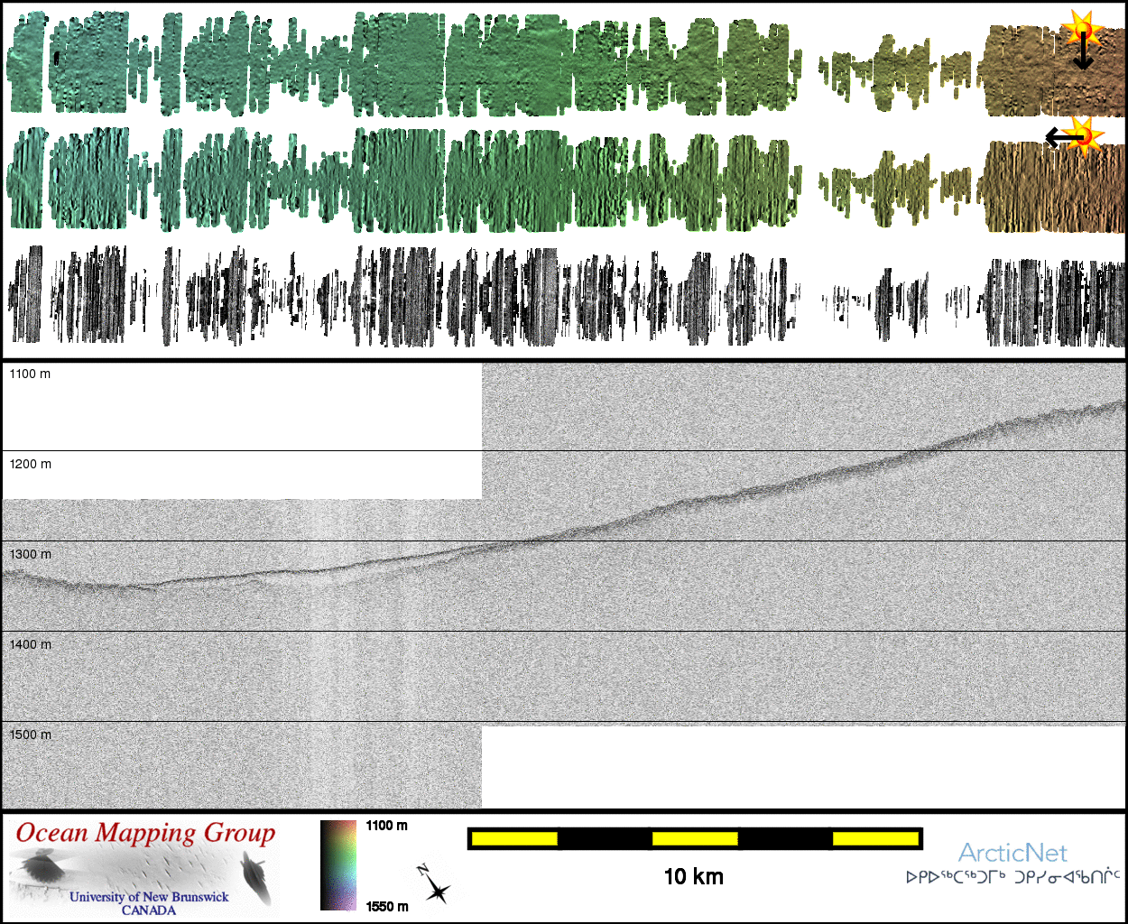Click the 1300 m depth label on profile

[x=31, y=554]
